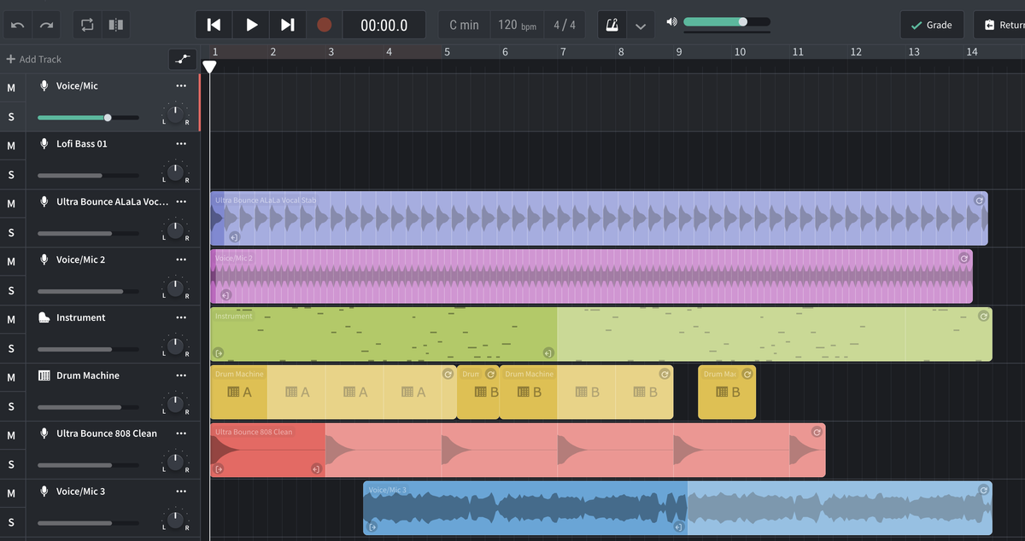Adjust the pan knob of the Lofi Bass 01 track
This screenshot has width=1025, height=541.
175,172
